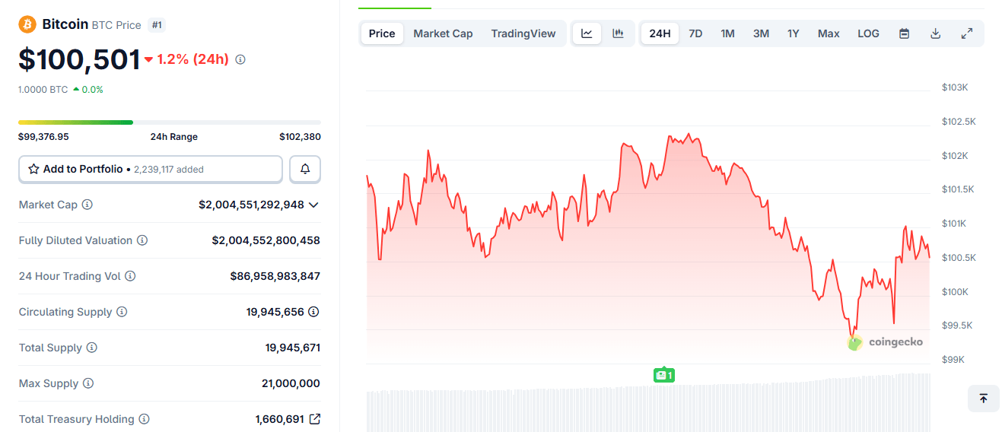Click the green news marker on chart
The width and height of the screenshot is (1002, 432).
click(663, 375)
